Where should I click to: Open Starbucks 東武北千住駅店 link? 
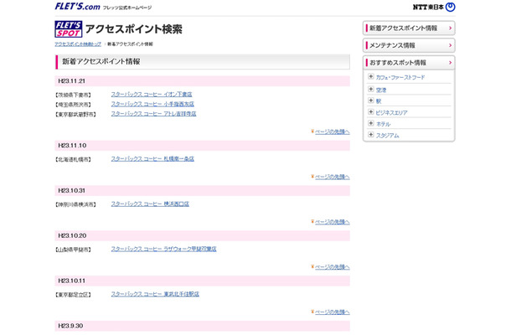pyautogui.click(x=155, y=294)
